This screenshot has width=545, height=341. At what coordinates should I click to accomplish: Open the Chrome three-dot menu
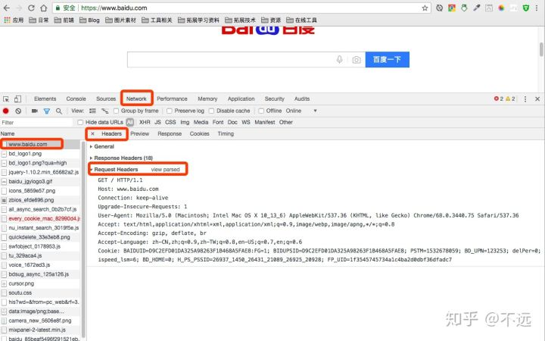point(537,8)
